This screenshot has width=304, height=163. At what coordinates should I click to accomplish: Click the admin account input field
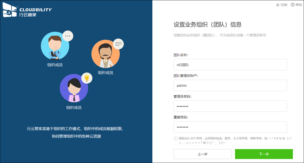(230, 85)
